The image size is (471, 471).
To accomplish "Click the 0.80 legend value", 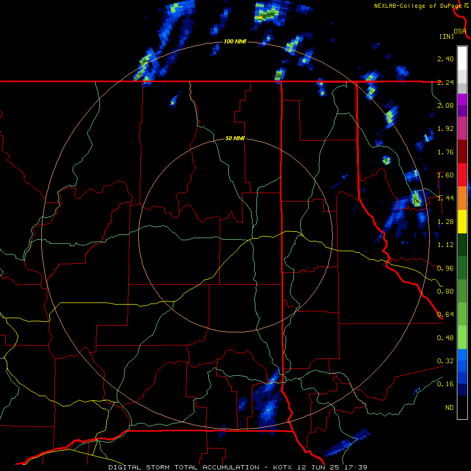I will pyautogui.click(x=445, y=291).
